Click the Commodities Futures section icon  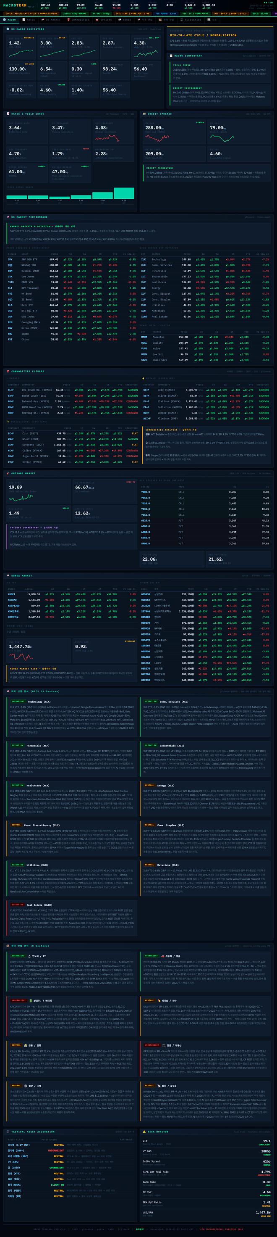pyautogui.click(x=8, y=371)
